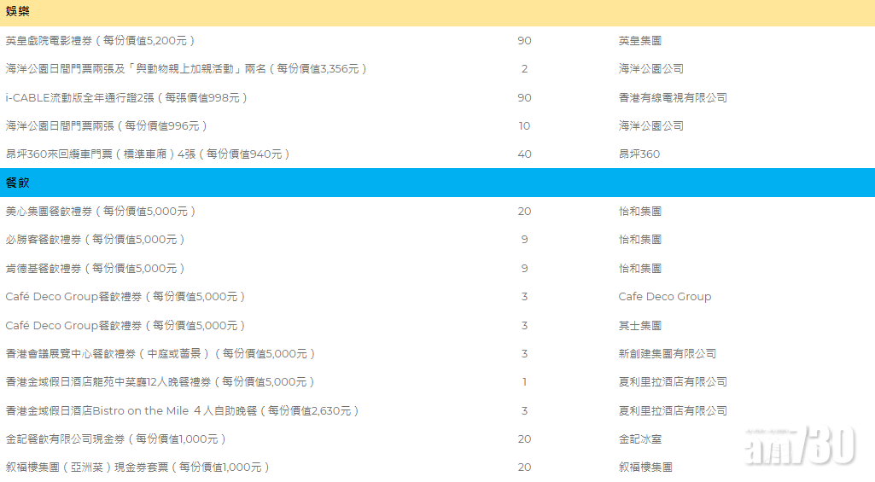
Task: Click sponsor 其士集團
Action: tap(639, 325)
